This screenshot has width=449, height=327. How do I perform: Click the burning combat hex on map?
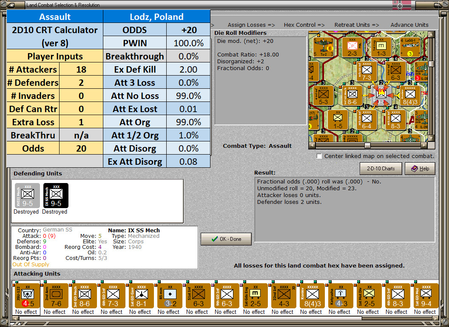tap(381, 95)
